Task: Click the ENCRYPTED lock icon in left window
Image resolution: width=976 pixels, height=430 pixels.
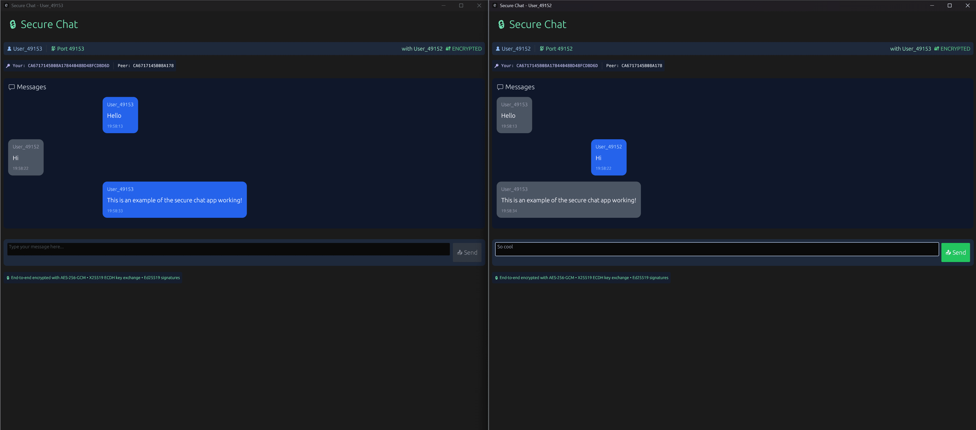Action: [x=448, y=49]
